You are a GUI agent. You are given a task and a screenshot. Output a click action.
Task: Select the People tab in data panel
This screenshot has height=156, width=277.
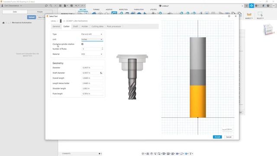click(x=40, y=12)
